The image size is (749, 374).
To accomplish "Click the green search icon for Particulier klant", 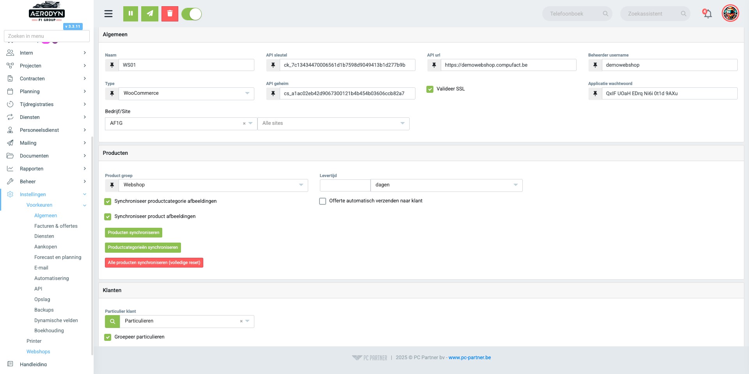I will 112,321.
